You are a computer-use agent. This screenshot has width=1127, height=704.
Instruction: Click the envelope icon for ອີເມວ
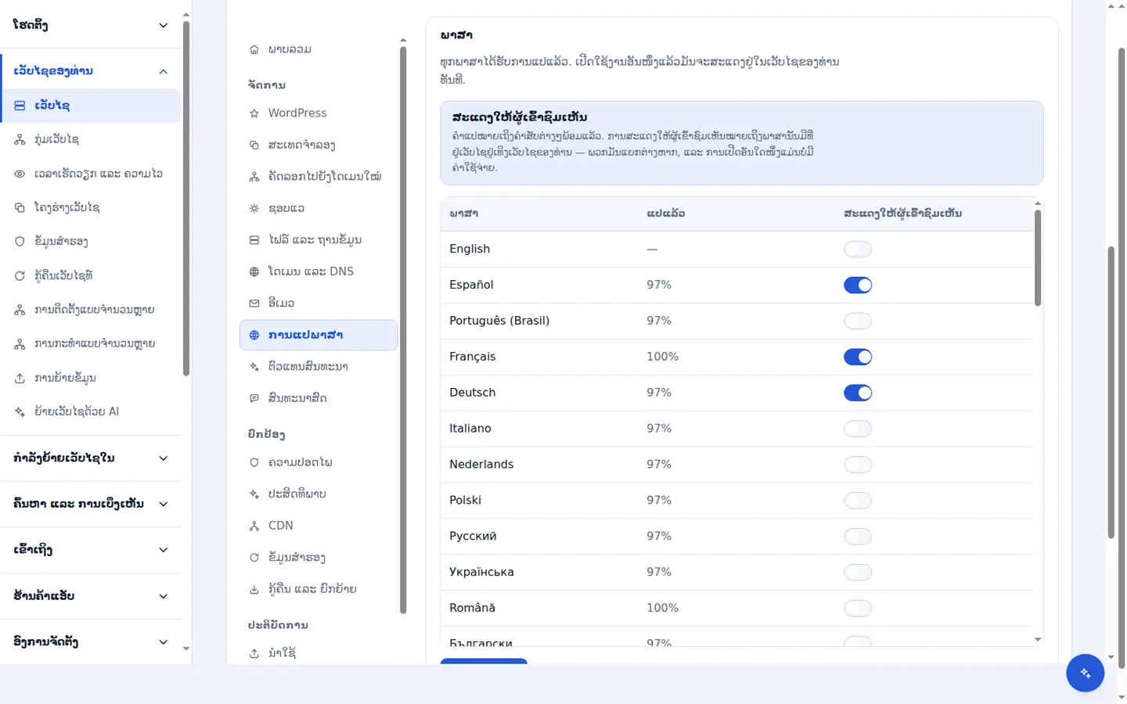pyautogui.click(x=254, y=303)
